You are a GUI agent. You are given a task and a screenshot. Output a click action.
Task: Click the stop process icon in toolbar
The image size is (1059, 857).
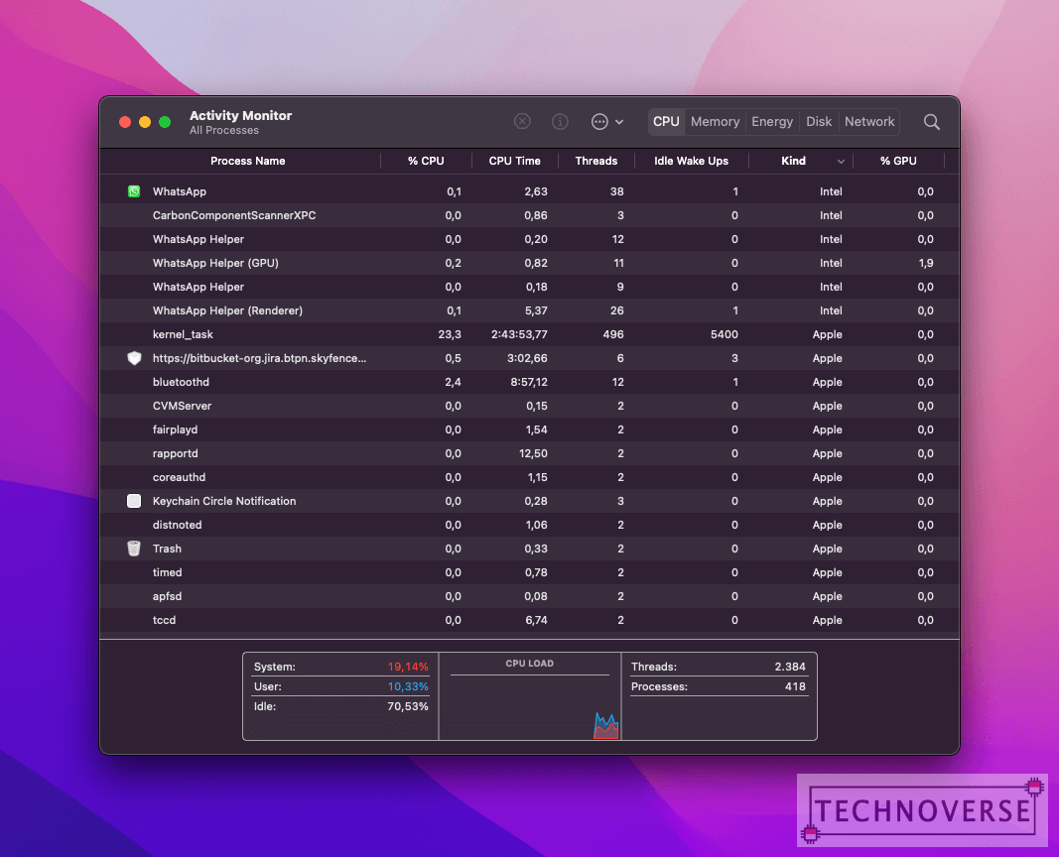[x=522, y=121]
